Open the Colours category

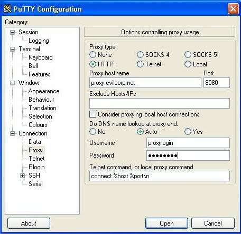pos(38,125)
